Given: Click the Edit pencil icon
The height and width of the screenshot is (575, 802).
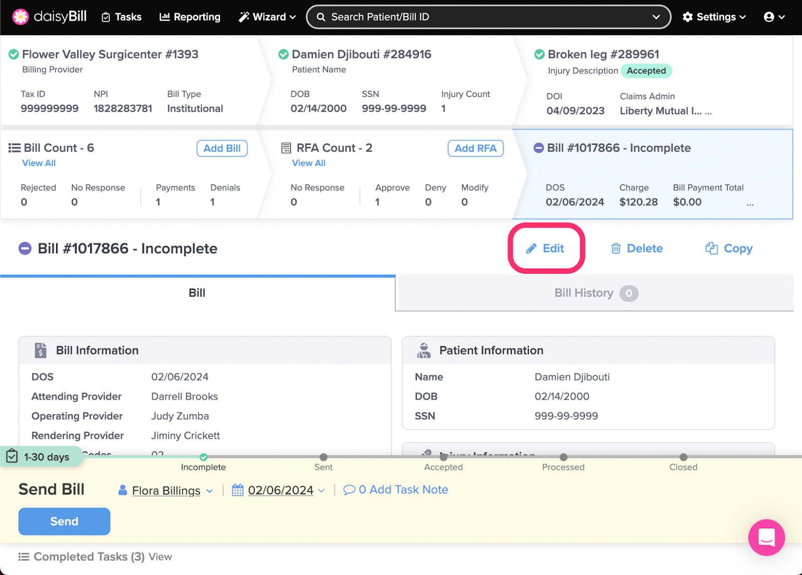Looking at the screenshot, I should 531,249.
